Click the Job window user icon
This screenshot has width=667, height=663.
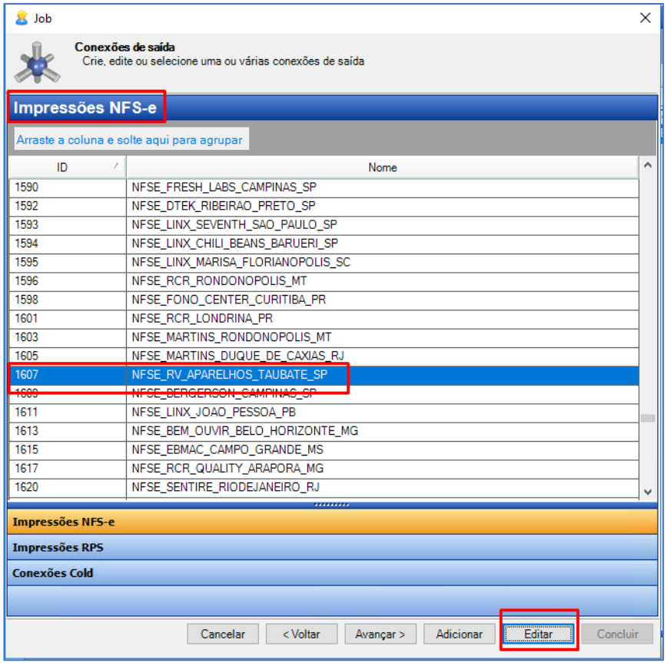(x=22, y=18)
